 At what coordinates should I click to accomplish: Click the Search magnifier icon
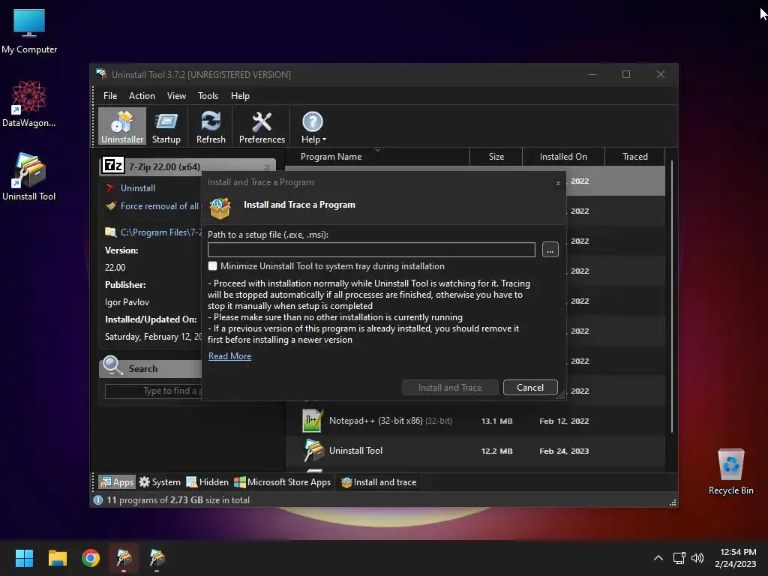[x=112, y=365]
